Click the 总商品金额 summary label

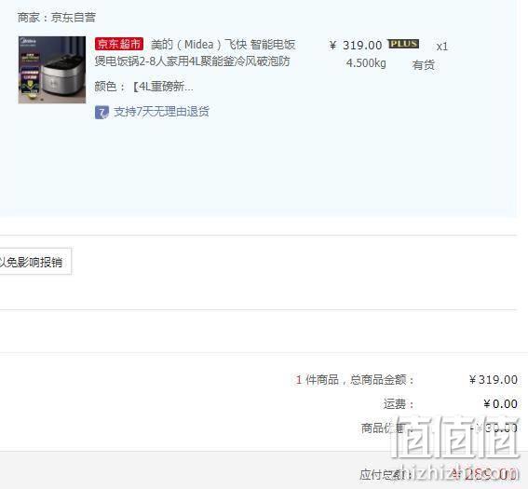tap(382, 380)
